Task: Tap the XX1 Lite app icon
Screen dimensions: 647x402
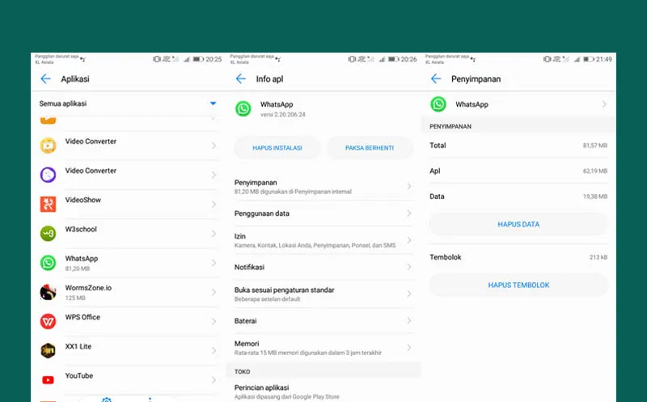Action: pyautogui.click(x=49, y=350)
